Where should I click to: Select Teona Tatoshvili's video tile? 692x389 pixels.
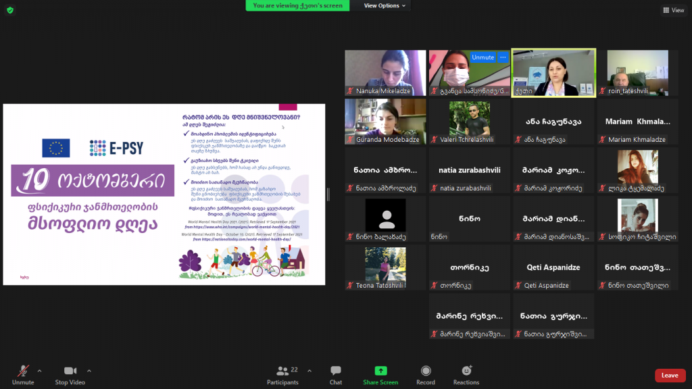point(385,267)
